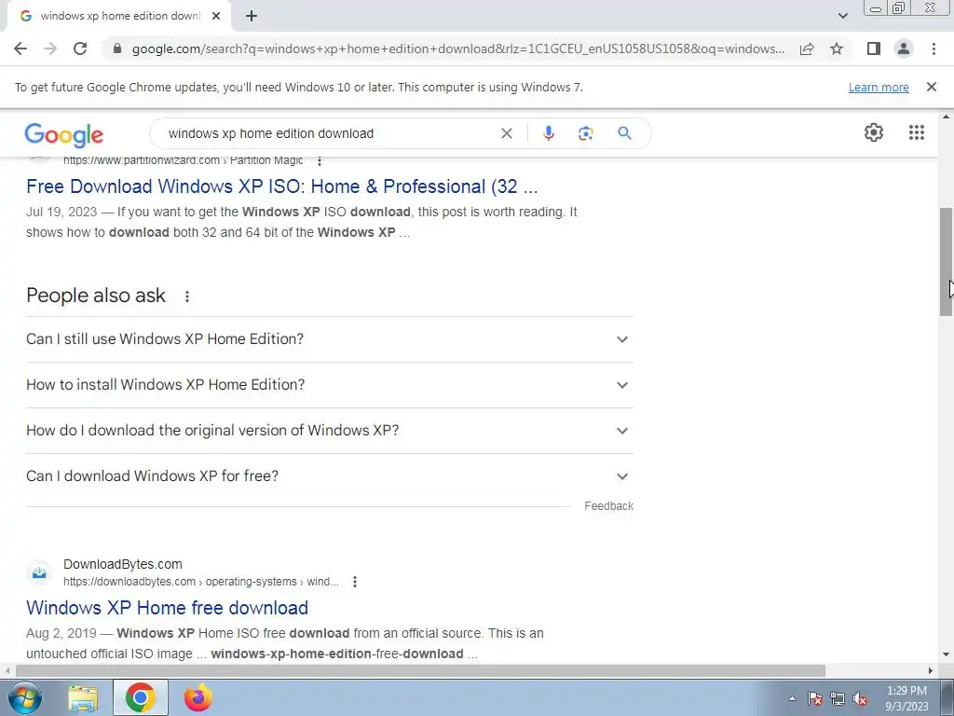This screenshot has height=716, width=954.
Task: Click the downloadbytes.com URL breadcrumb
Action: 201,582
